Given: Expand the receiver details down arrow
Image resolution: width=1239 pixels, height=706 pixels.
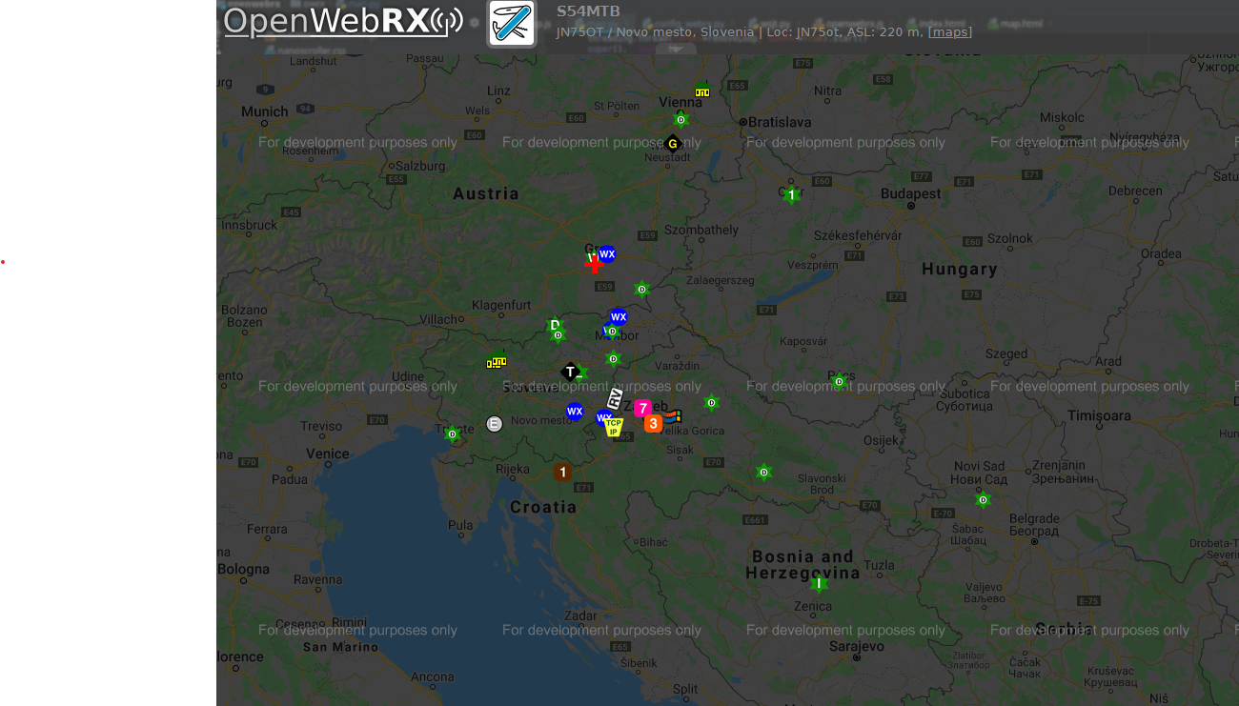Looking at the screenshot, I should [675, 50].
